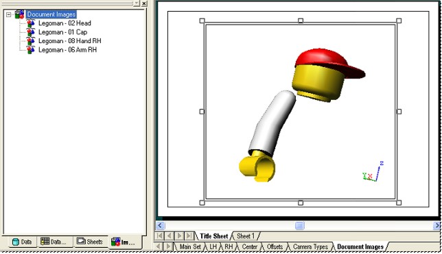
Task: Open the Camera Types tab
Action: click(310, 246)
